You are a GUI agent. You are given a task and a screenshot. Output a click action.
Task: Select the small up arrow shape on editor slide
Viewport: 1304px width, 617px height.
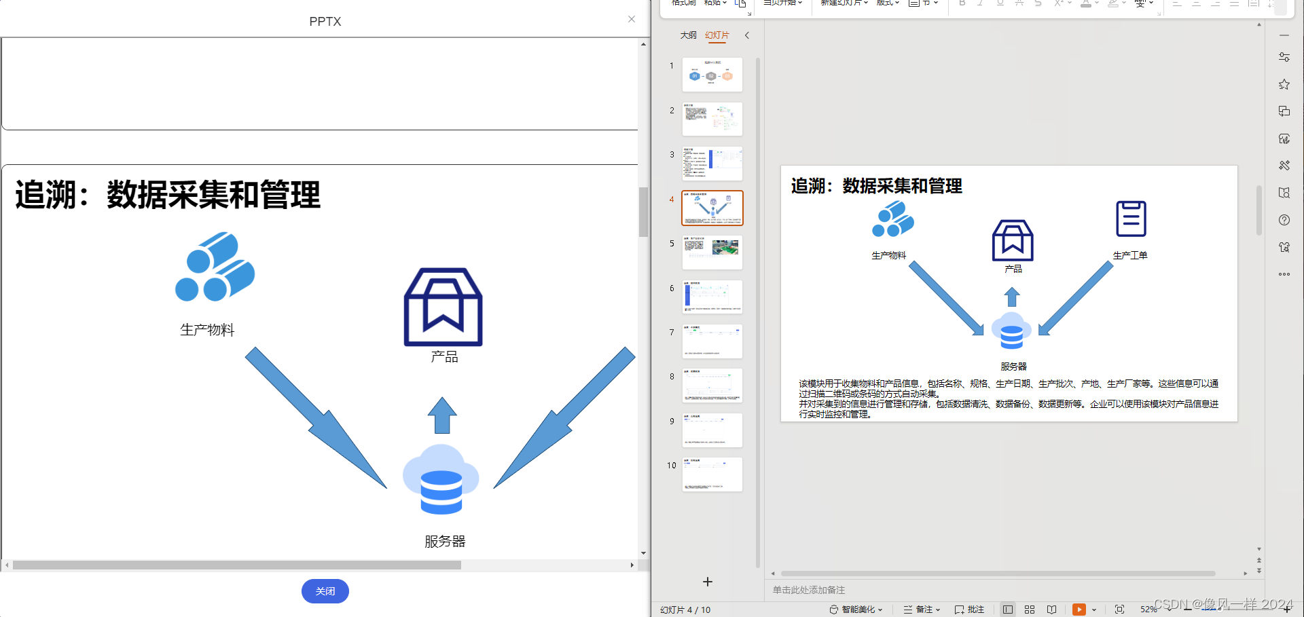1012,297
